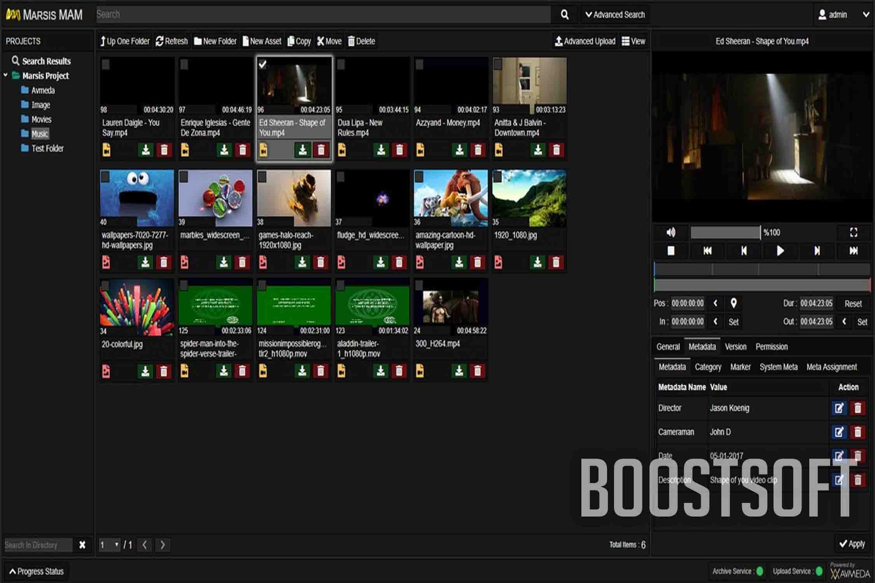Open the Marker sub-tab
The height and width of the screenshot is (583, 875).
click(x=740, y=367)
